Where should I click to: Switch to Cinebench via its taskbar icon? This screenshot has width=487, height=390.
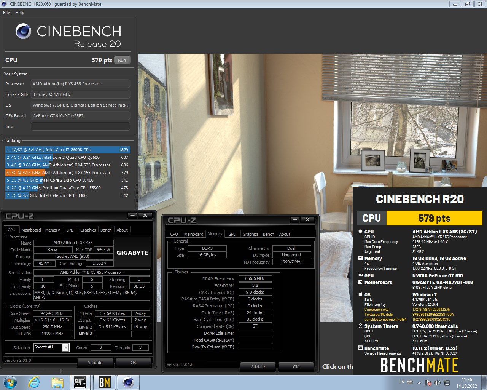[128, 382]
